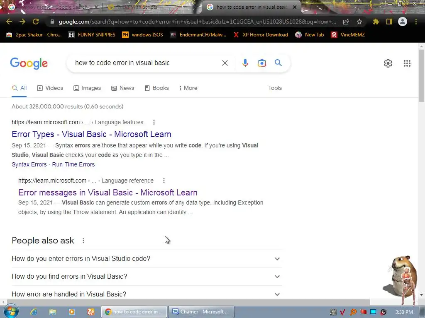The width and height of the screenshot is (425, 318).
Task: Open the Tools search filter button
Action: click(275, 88)
